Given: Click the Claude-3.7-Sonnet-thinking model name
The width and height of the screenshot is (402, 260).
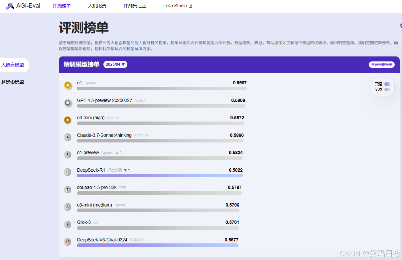Looking at the screenshot, I should [104, 135].
